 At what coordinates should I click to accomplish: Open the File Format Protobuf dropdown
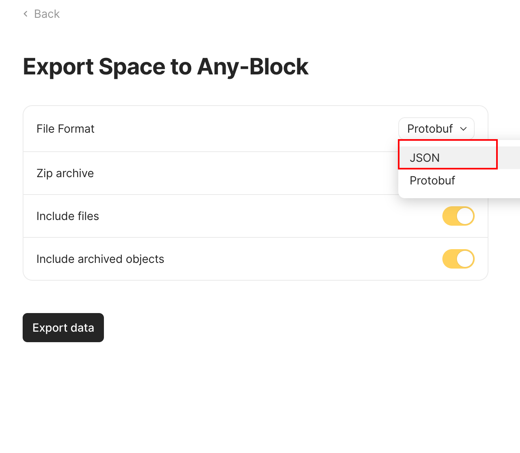[430, 129]
